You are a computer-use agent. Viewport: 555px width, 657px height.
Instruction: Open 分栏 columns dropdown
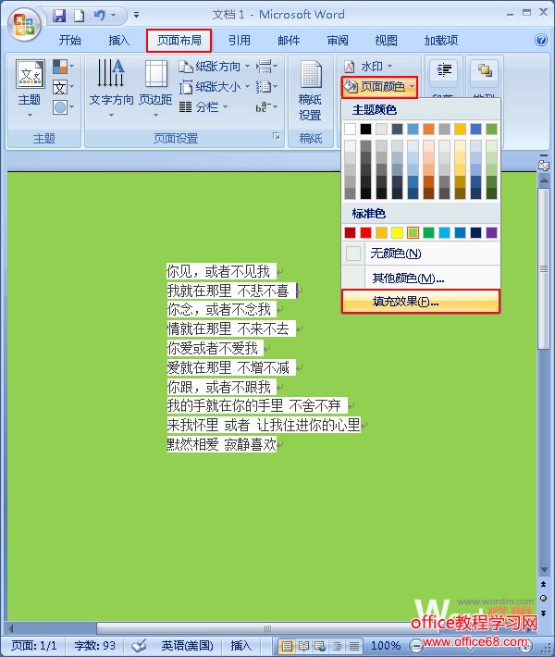(203, 106)
